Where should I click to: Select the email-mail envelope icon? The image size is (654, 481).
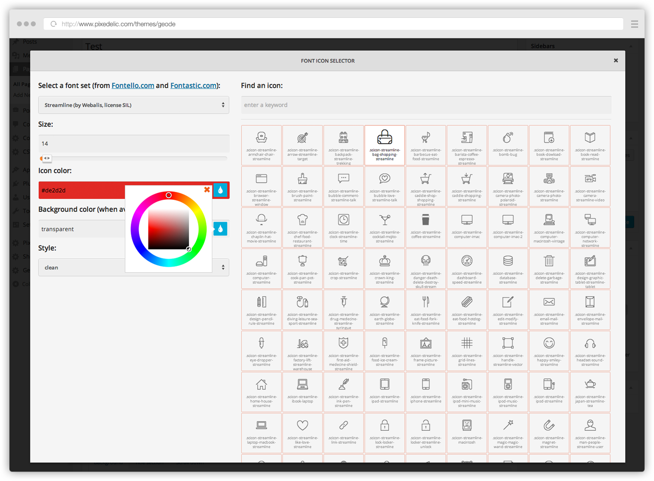point(549,309)
